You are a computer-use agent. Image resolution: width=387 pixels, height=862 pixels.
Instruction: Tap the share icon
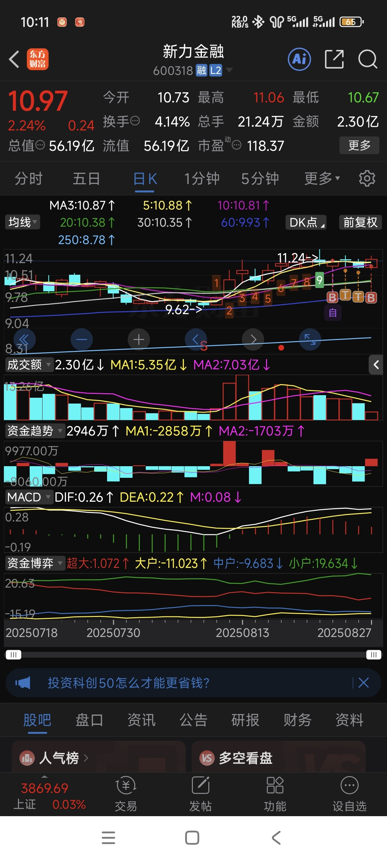point(334,59)
